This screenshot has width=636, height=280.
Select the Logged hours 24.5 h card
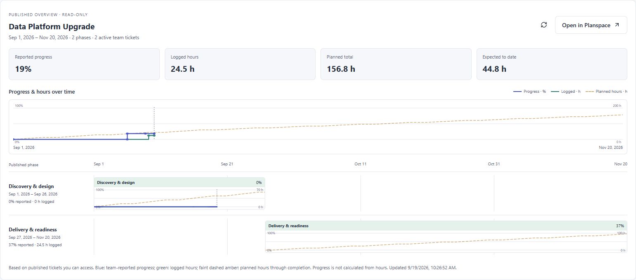(x=240, y=64)
